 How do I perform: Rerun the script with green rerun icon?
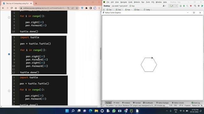pos(180,6)
